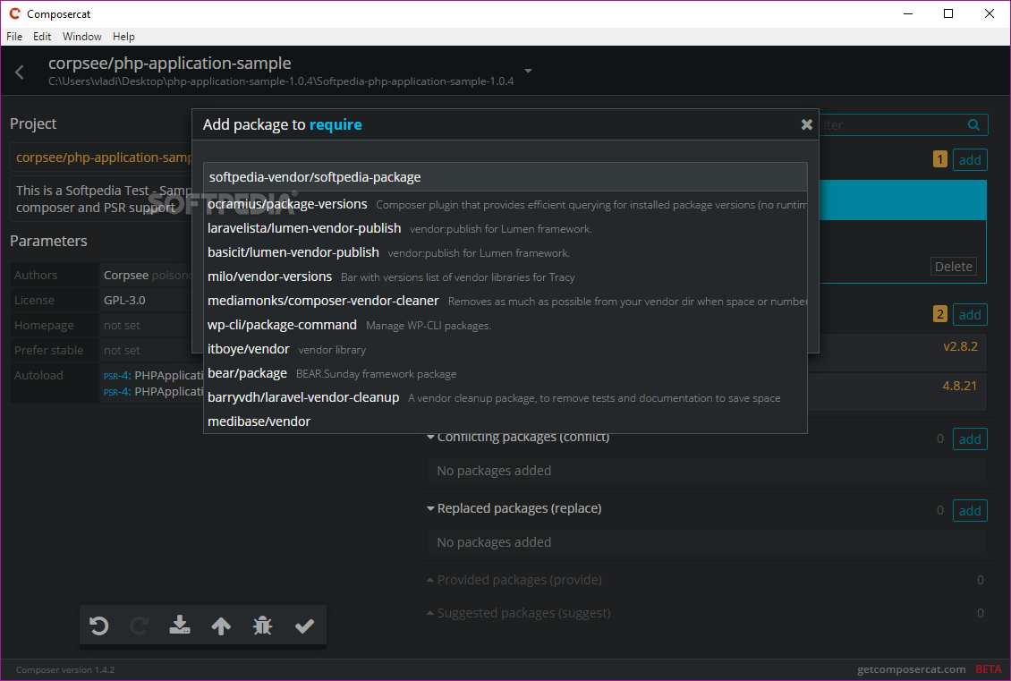1011x681 pixels.
Task: Open getcomposercat.com link
Action: [911, 669]
